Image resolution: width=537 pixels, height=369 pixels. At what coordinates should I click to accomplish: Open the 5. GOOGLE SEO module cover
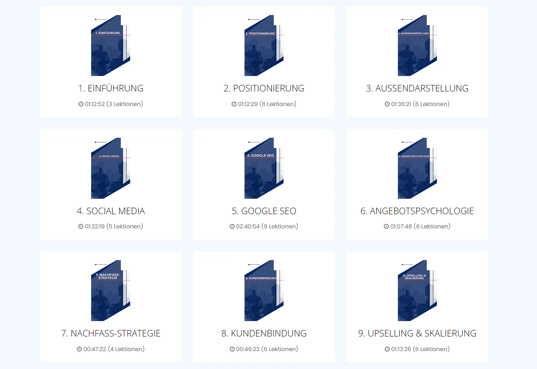point(264,168)
